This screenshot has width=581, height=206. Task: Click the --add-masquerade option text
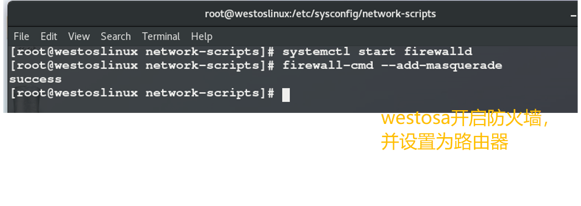click(442, 66)
